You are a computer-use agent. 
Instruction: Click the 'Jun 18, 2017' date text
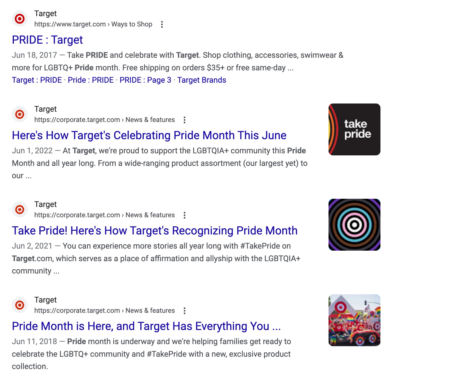tap(34, 55)
